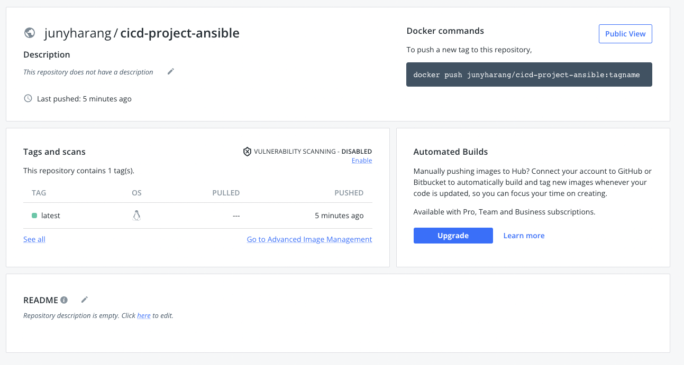Click the Docker commands heading
The image size is (684, 365).
click(x=445, y=31)
